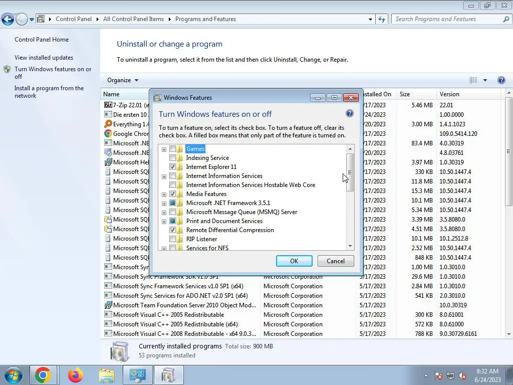The height and width of the screenshot is (385, 513).
Task: Open Control Panel Home link
Action: pyautogui.click(x=42, y=40)
